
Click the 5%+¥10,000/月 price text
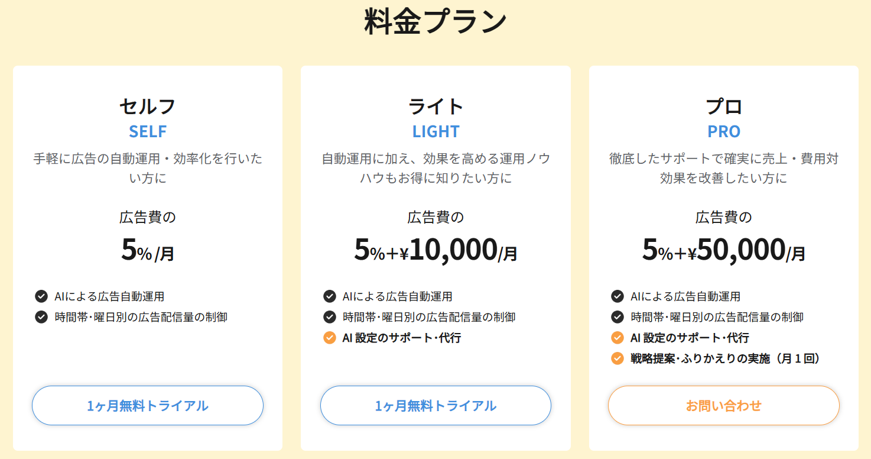435,250
